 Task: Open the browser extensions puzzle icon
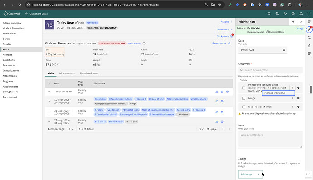coord(290,5)
